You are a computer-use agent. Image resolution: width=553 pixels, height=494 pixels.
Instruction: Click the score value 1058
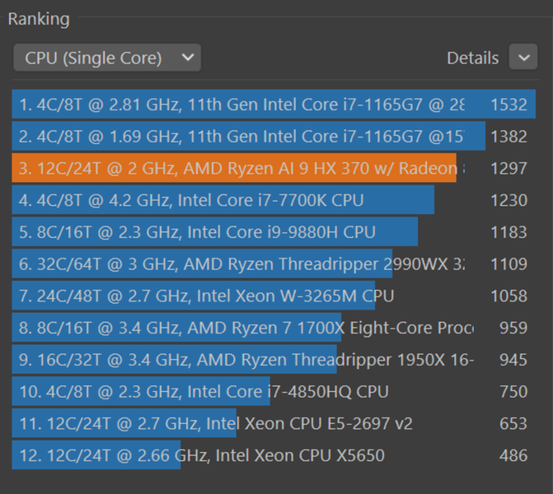(x=509, y=296)
